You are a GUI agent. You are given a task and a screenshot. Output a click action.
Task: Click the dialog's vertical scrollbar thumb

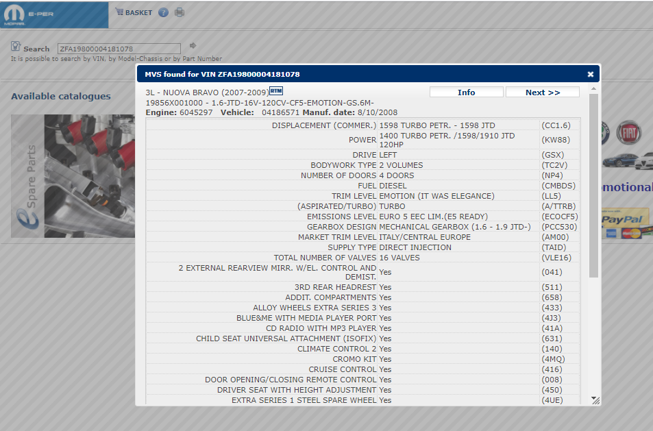coord(593,186)
